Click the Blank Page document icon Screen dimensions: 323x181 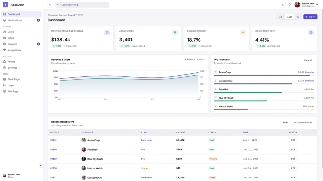point(4,79)
